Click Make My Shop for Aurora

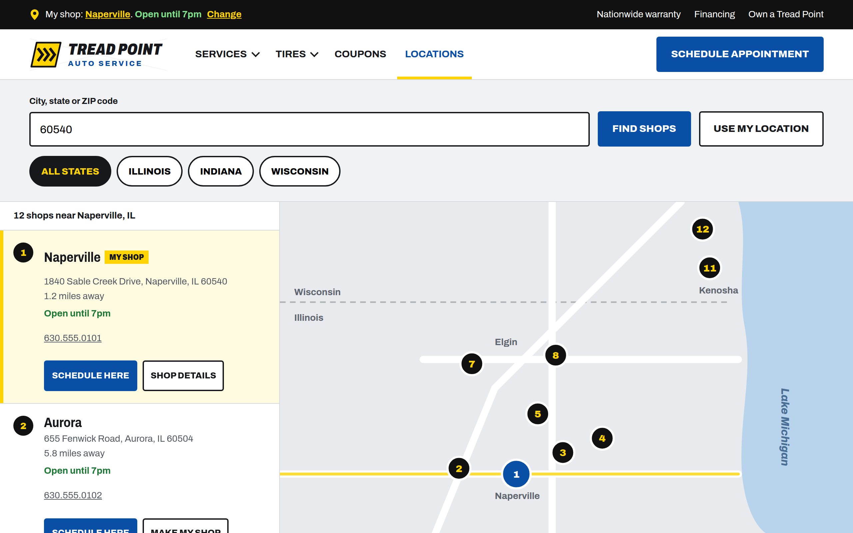[185, 526]
